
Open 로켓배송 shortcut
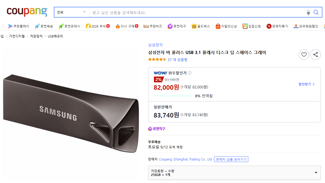click(44, 26)
